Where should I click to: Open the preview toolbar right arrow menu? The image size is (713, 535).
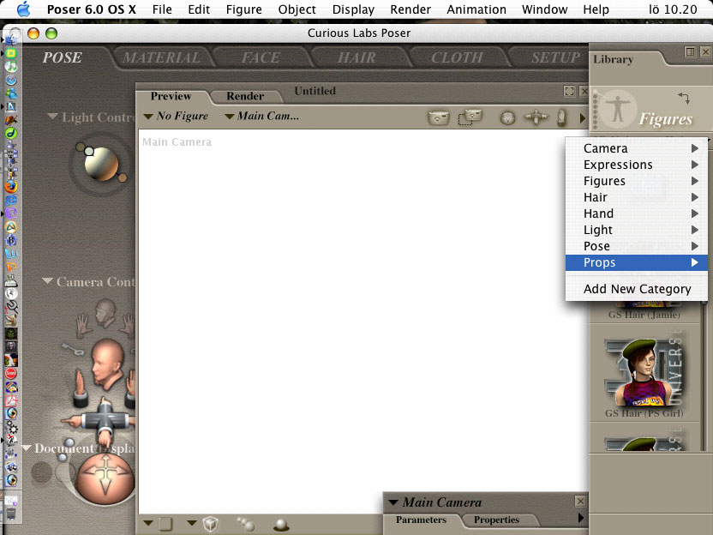[583, 118]
